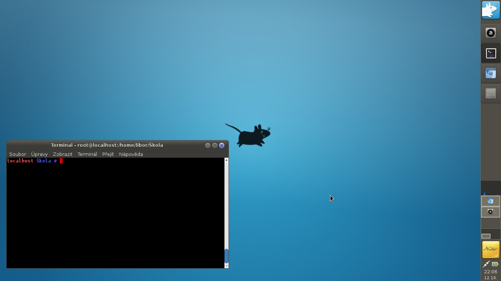
Task: Close the Terminal window
Action: point(222,145)
